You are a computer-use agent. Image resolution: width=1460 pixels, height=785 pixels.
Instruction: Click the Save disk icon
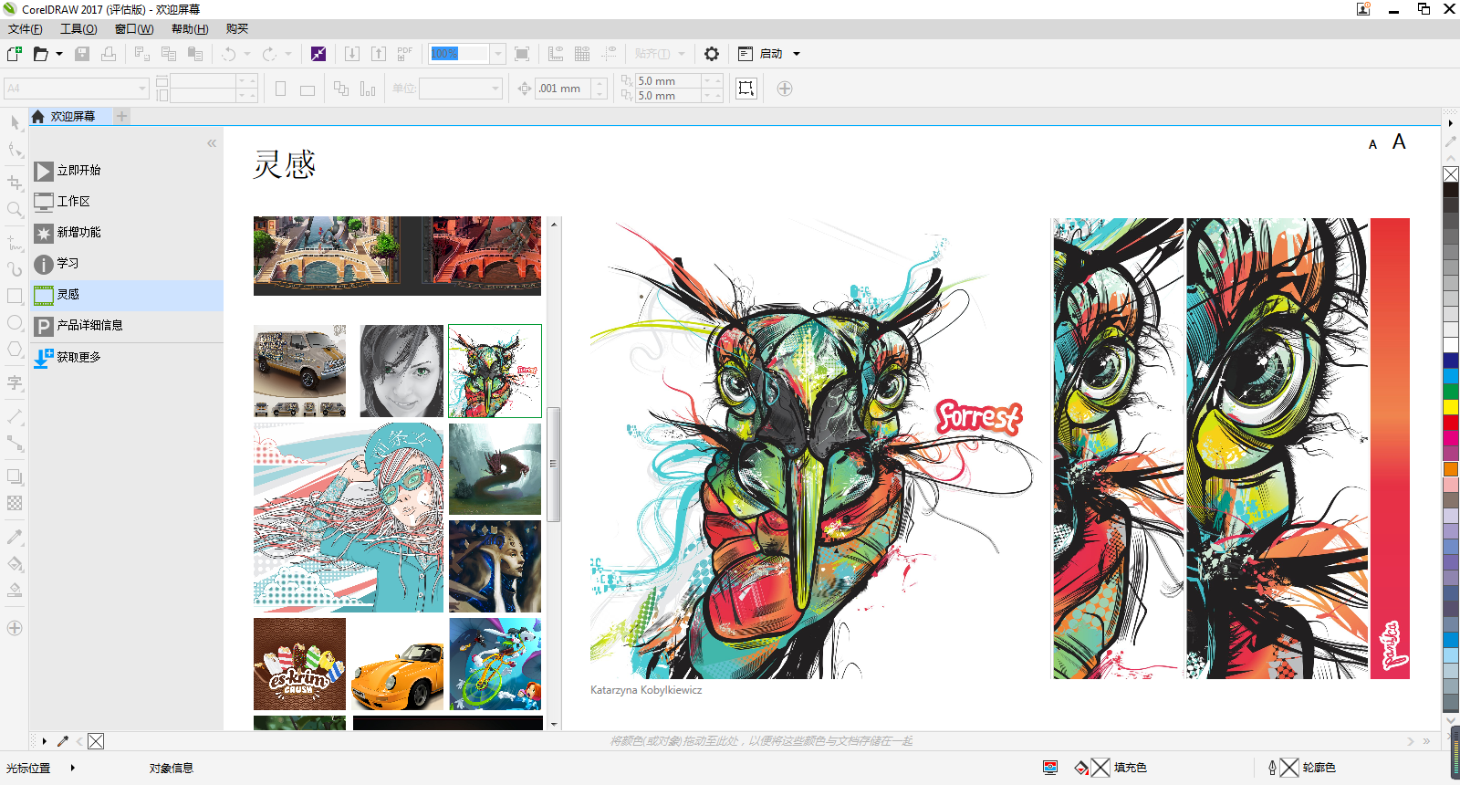pos(82,54)
